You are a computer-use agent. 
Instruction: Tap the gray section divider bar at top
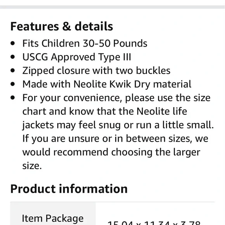coord(112,7)
